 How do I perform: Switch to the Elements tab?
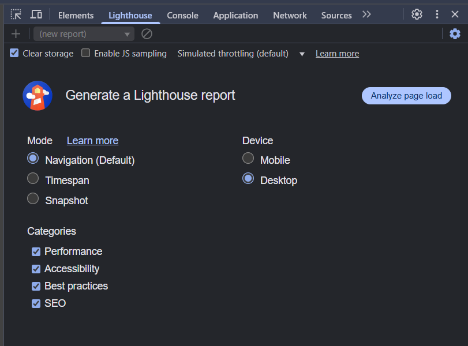pyautogui.click(x=76, y=15)
